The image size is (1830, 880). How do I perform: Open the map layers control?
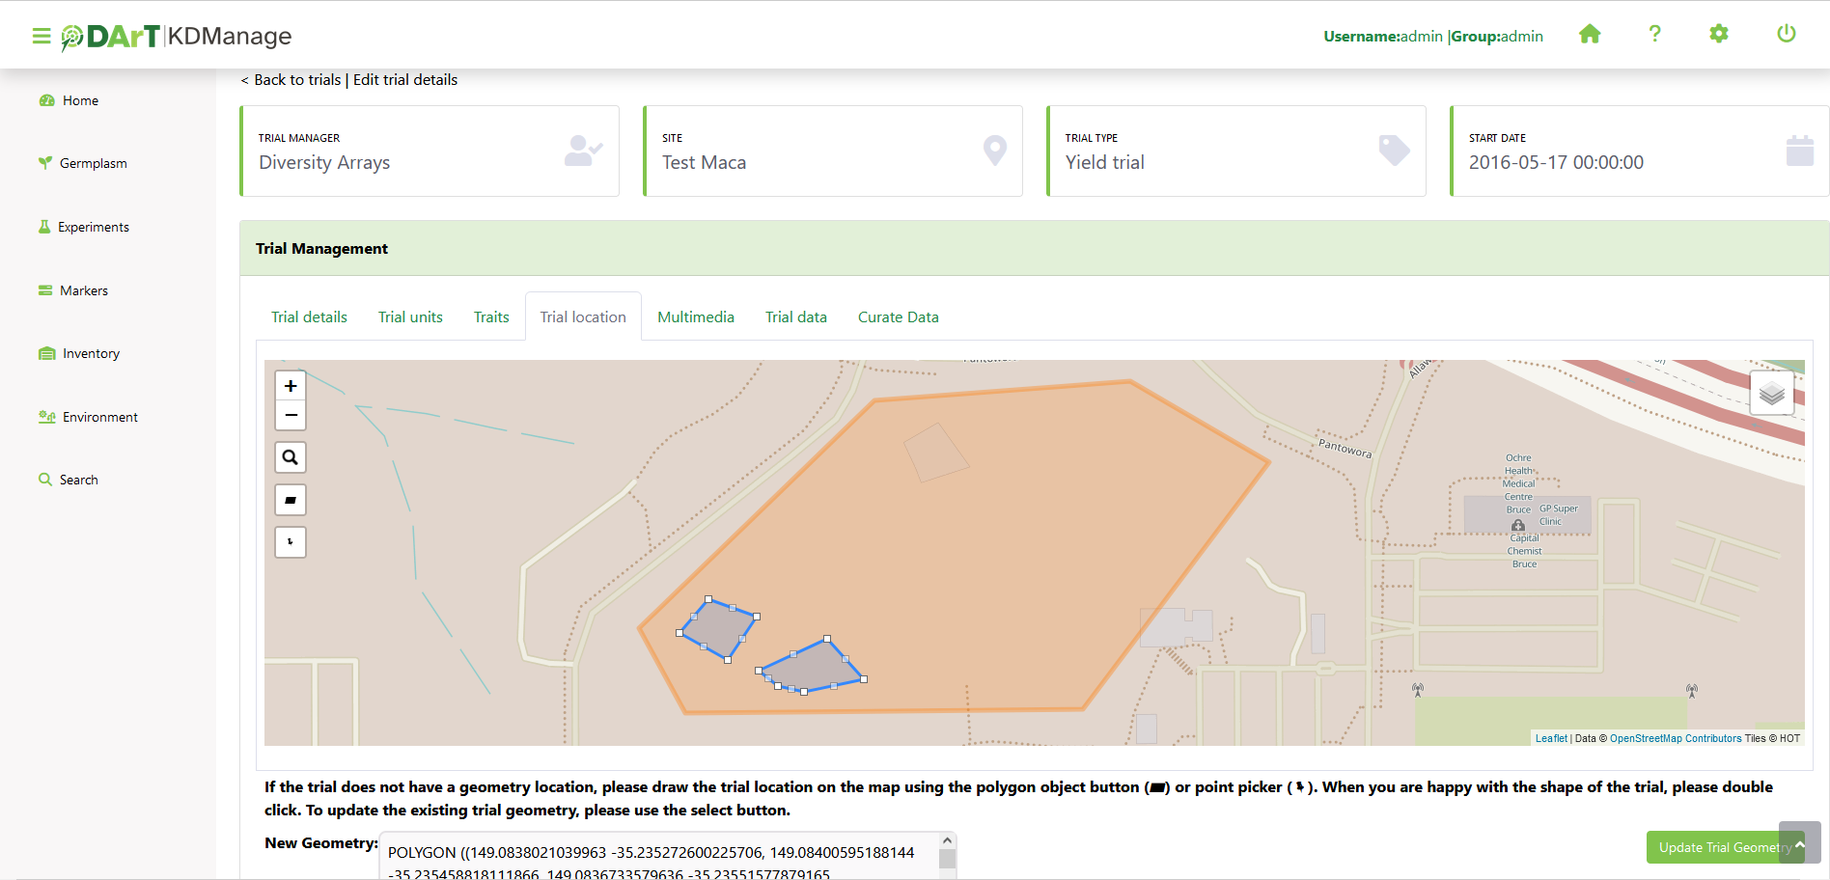pyautogui.click(x=1771, y=393)
